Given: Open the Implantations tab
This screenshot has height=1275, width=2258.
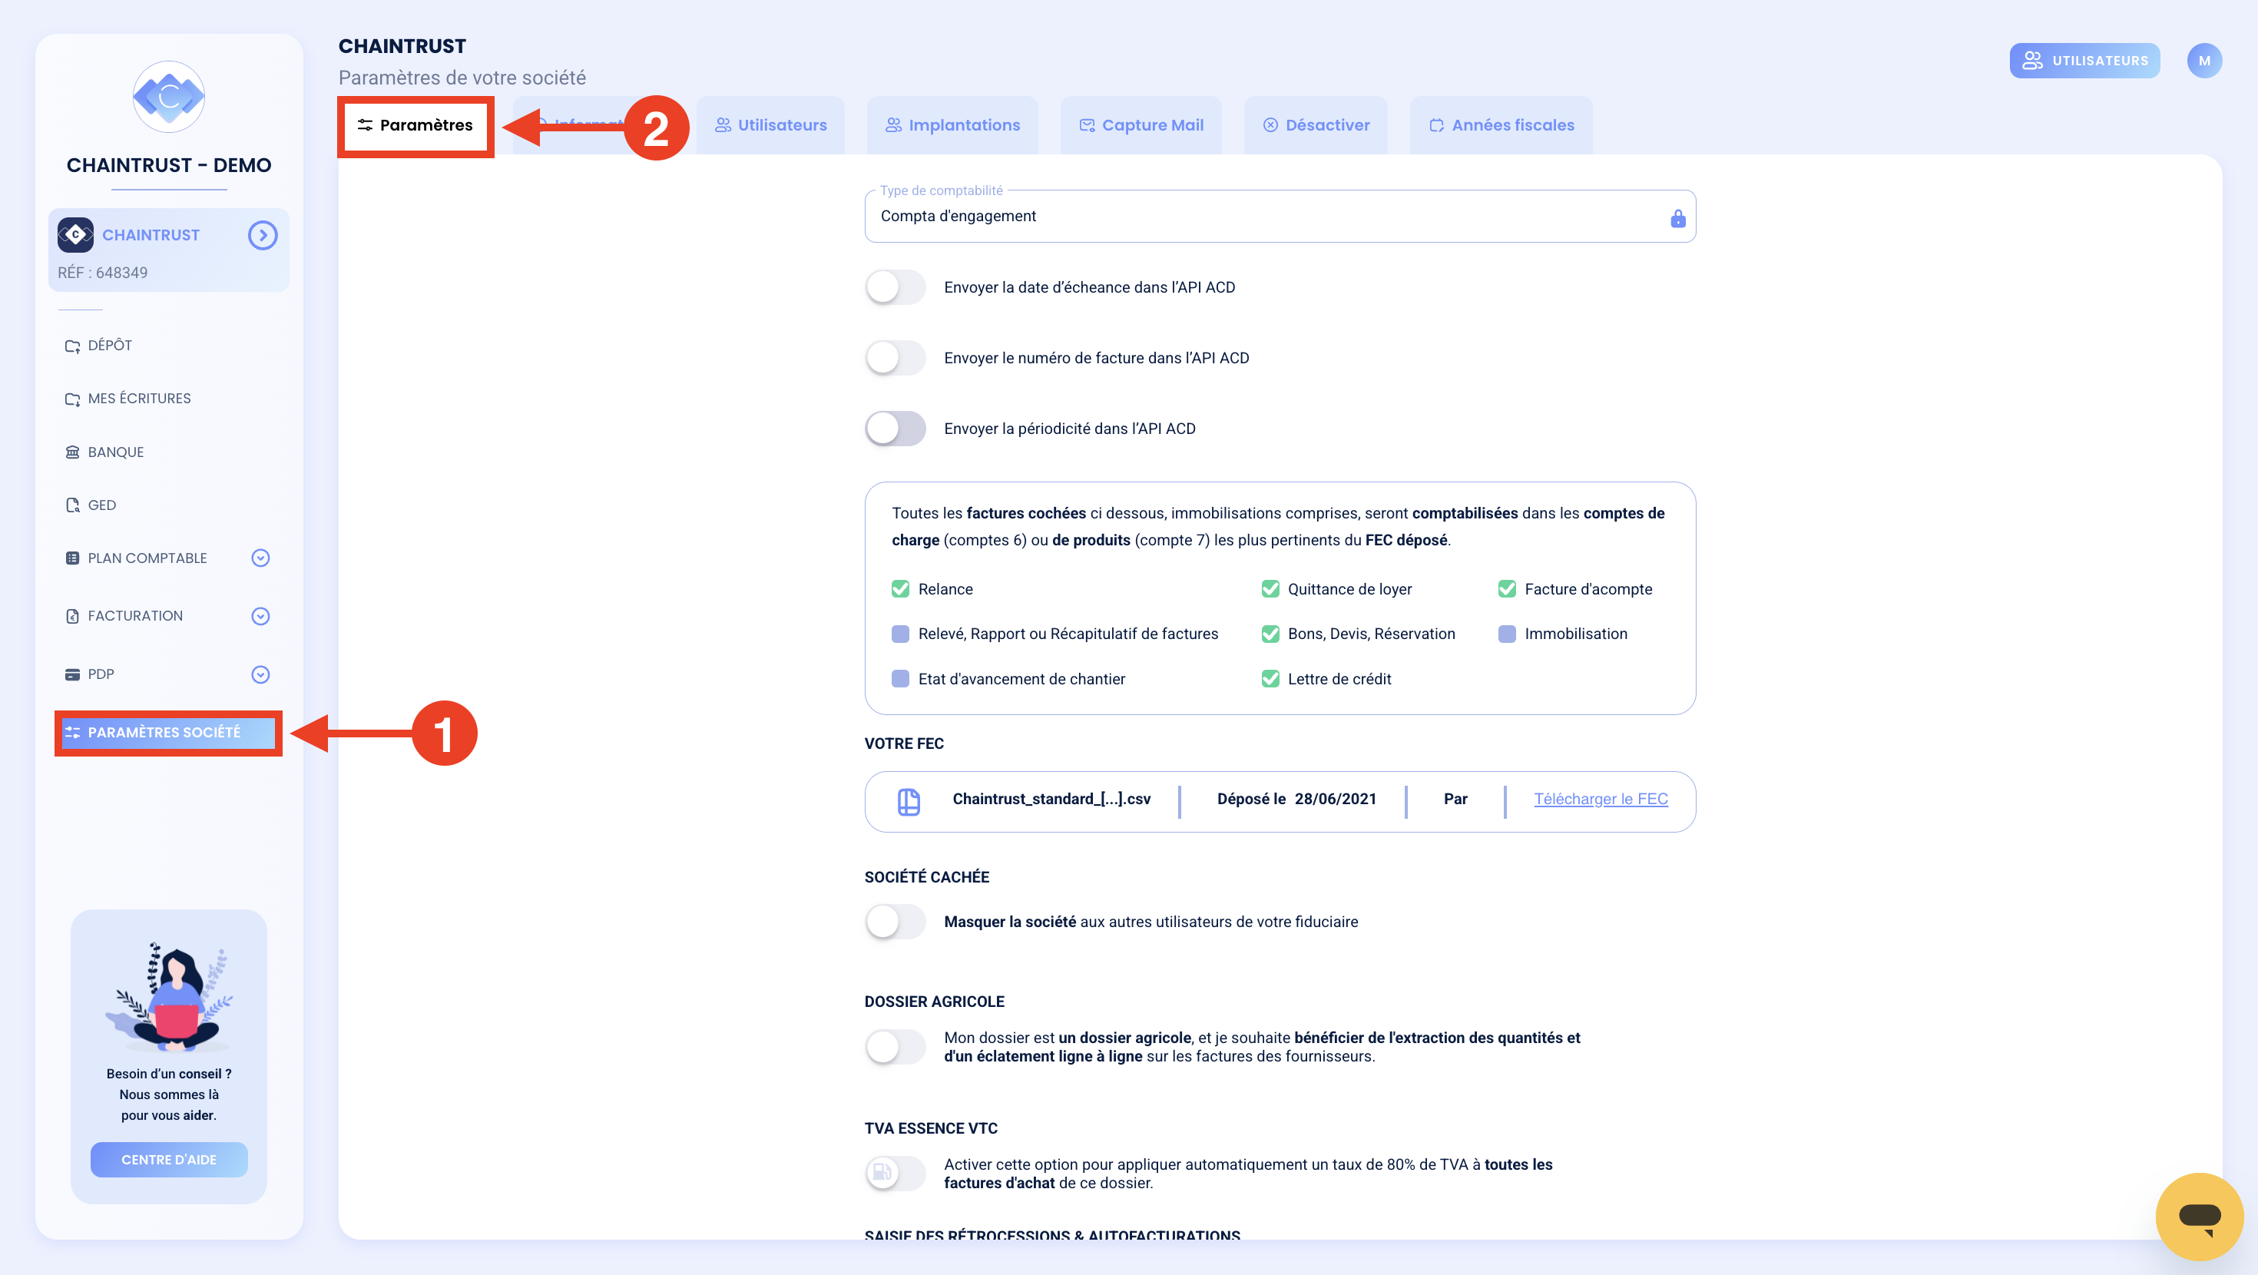Looking at the screenshot, I should point(952,125).
